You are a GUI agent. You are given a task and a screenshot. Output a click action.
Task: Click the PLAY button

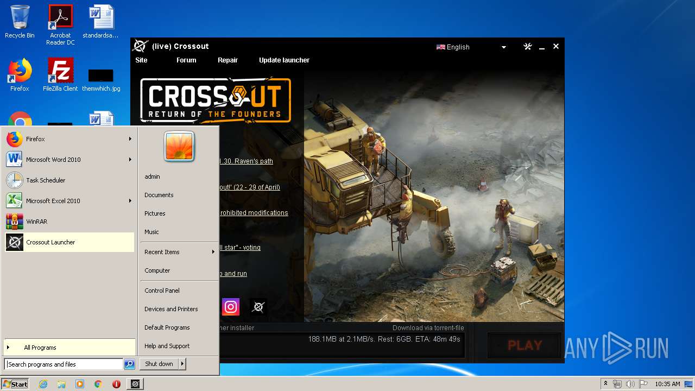pyautogui.click(x=525, y=345)
